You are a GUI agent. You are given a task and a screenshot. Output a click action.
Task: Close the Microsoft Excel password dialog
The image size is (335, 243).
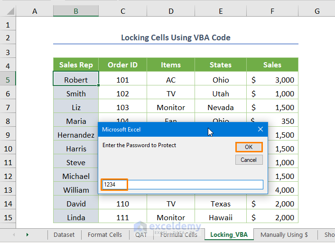coord(260,129)
